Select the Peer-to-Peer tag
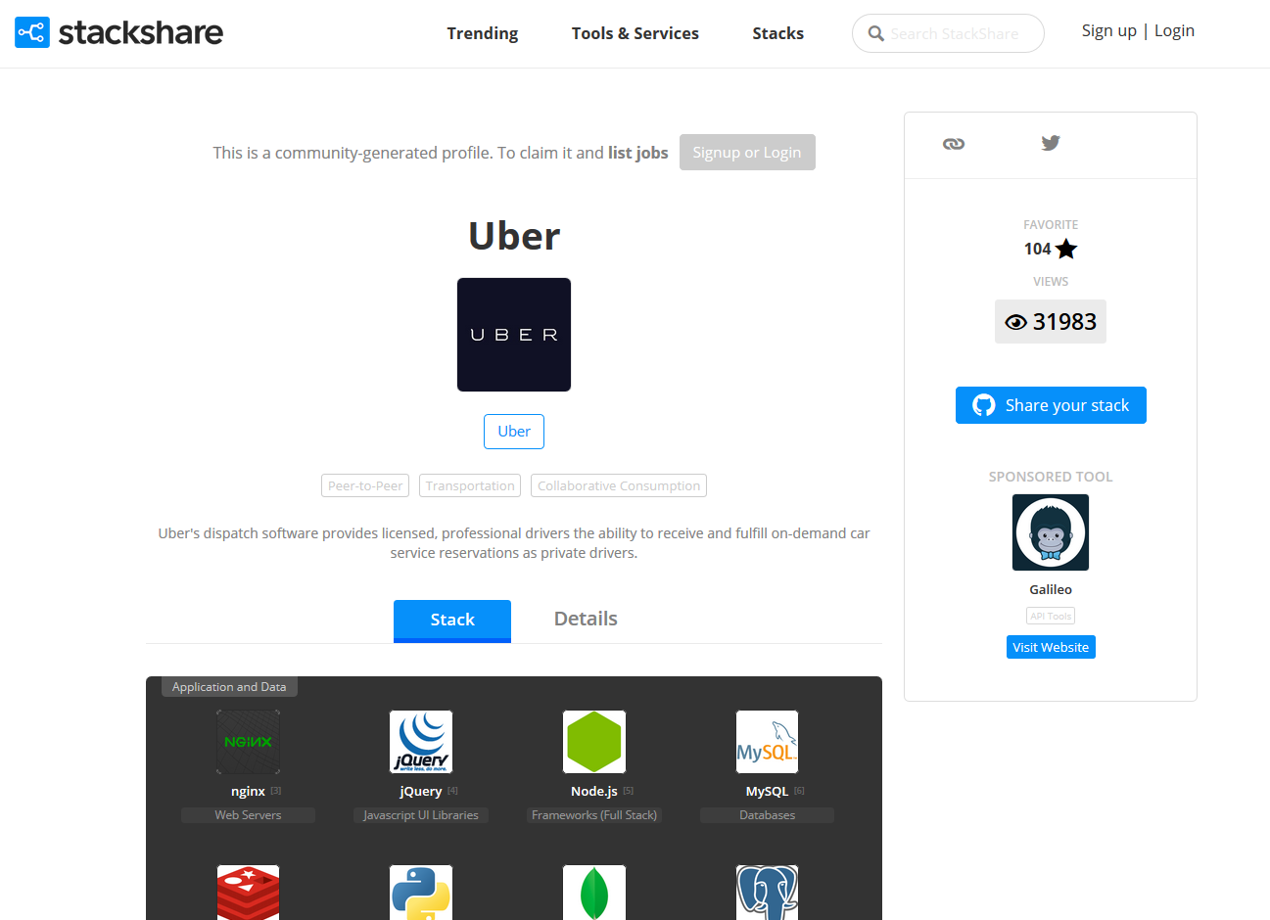Screen dimensions: 1270x920 tap(365, 485)
